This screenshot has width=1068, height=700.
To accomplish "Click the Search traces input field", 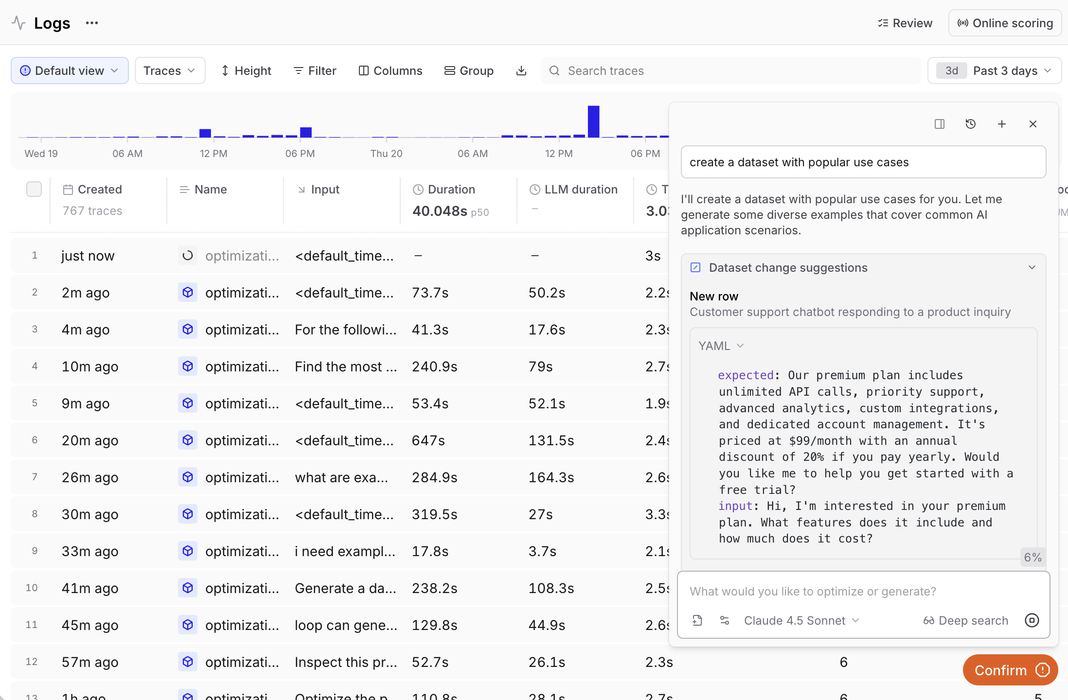I will point(681,70).
